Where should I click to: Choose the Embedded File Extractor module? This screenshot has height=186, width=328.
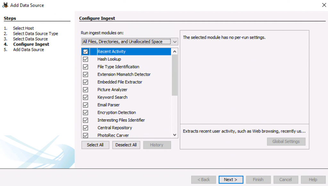(120, 82)
